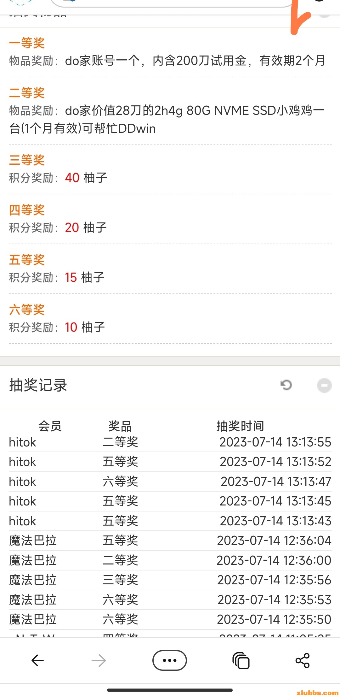Go back with the browser back arrow
Screen dimensions: 340x697
[x=37, y=660]
